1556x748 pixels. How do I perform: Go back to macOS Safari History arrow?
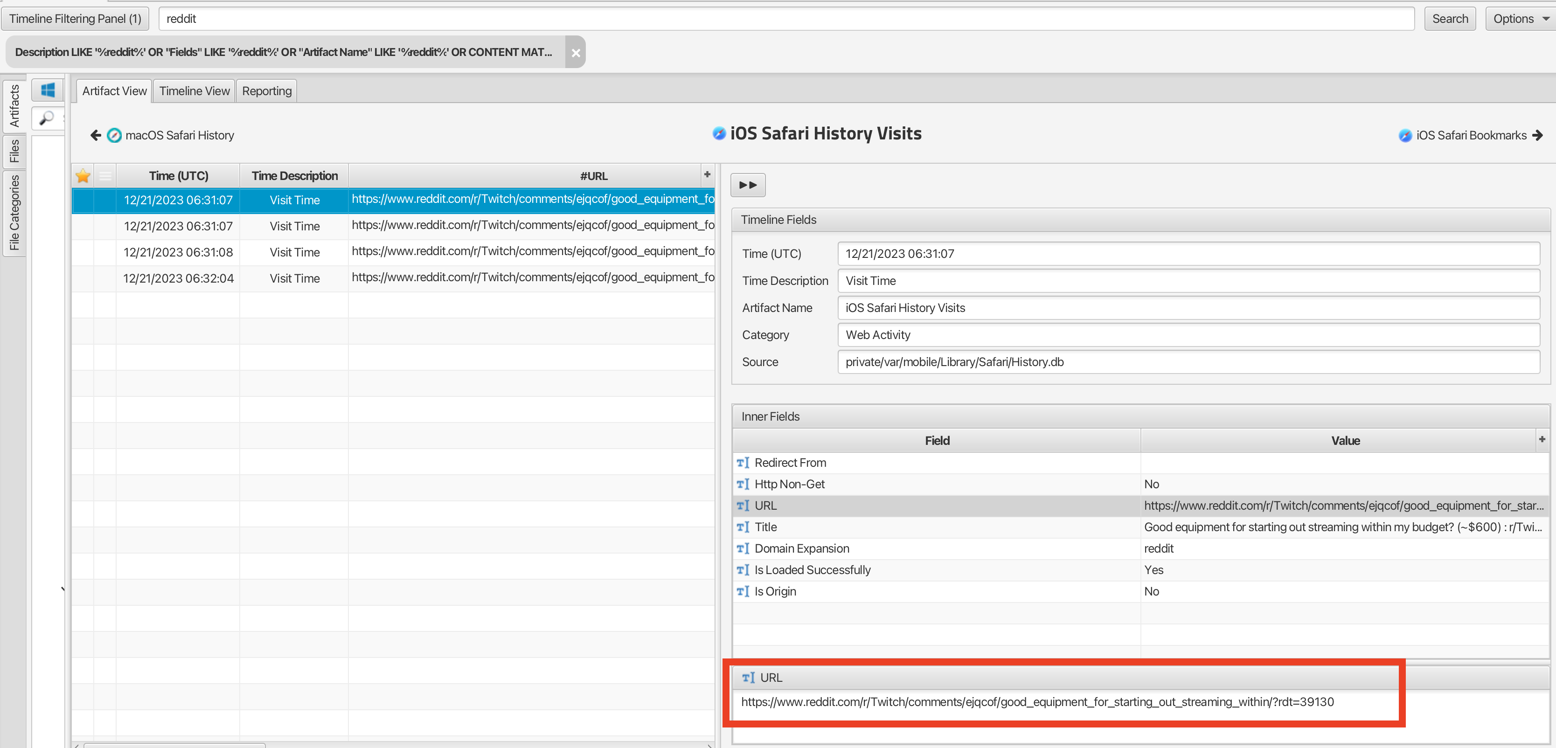pyautogui.click(x=96, y=135)
